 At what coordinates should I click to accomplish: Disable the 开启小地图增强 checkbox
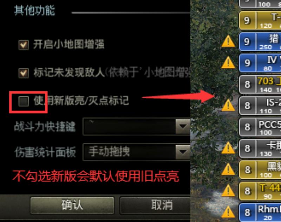(x=24, y=45)
